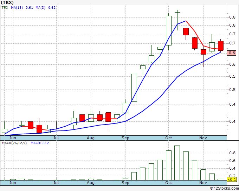
Task: Click the MACD:0.12 value label
Action: click(40, 143)
